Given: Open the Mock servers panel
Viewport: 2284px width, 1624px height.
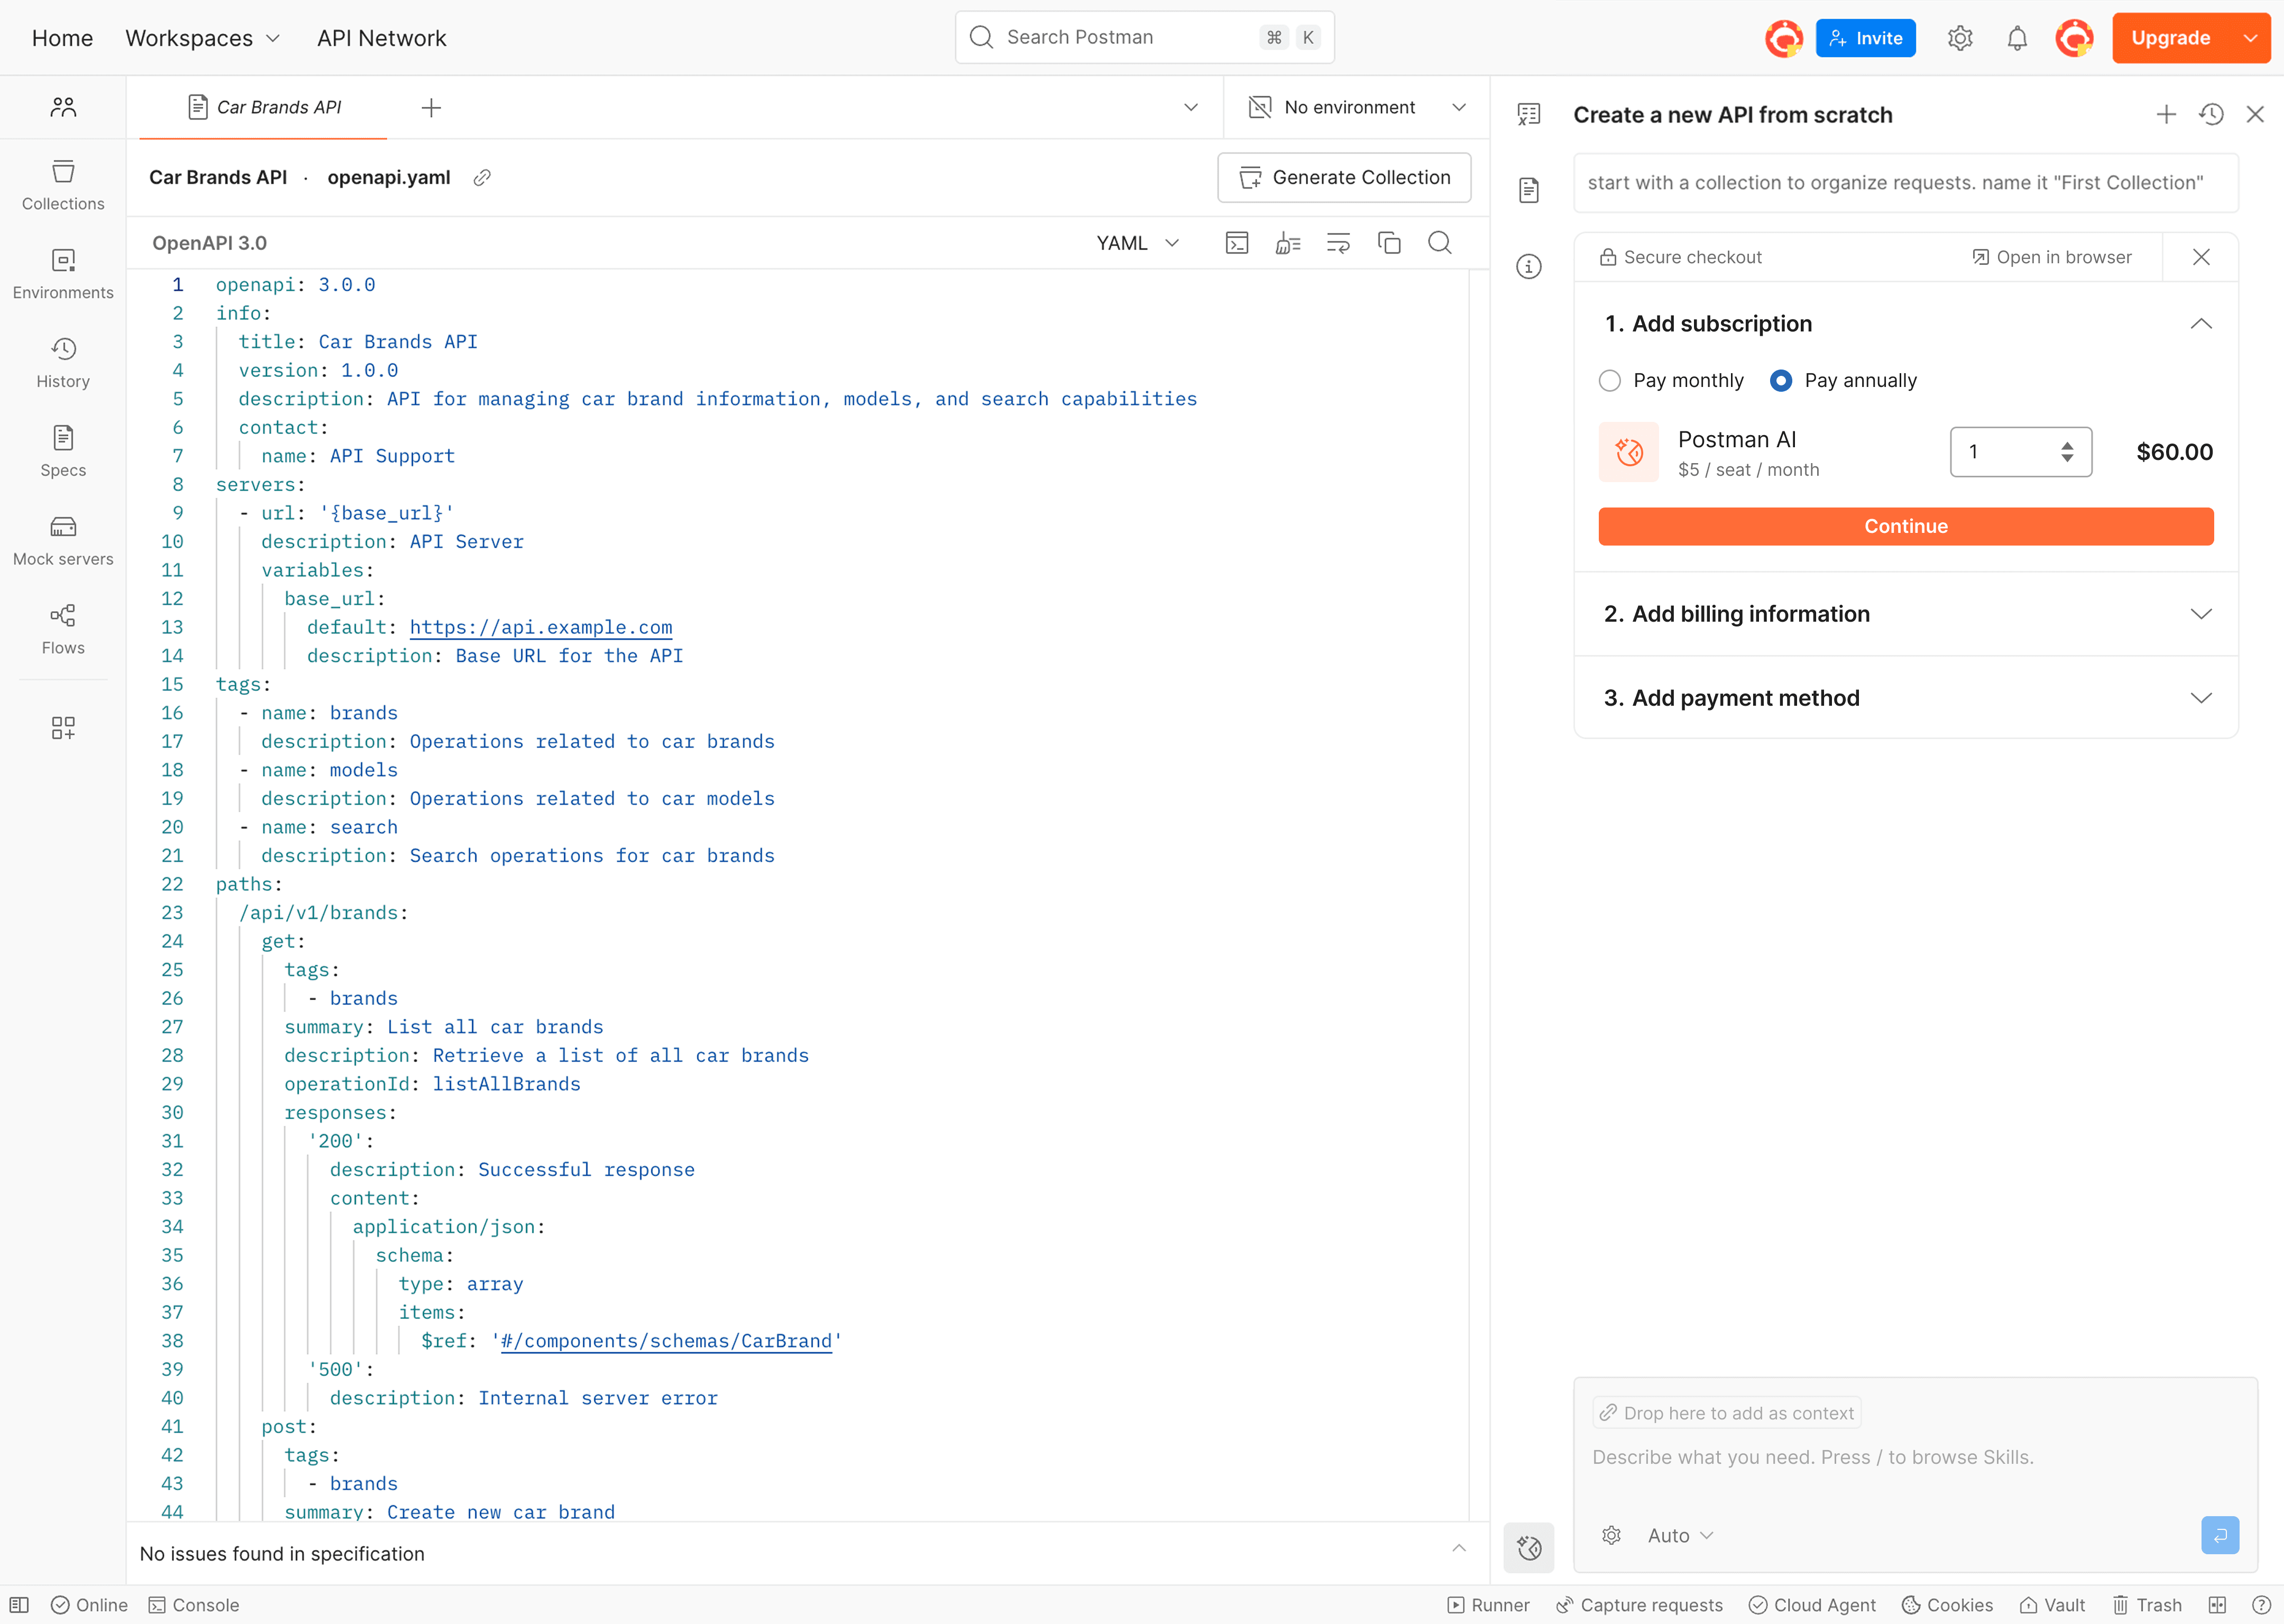Looking at the screenshot, I should [63, 540].
